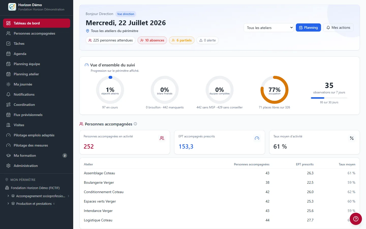The image size is (366, 229).
Task: Navigate to Planning équipe
Action: [x=37, y=64]
